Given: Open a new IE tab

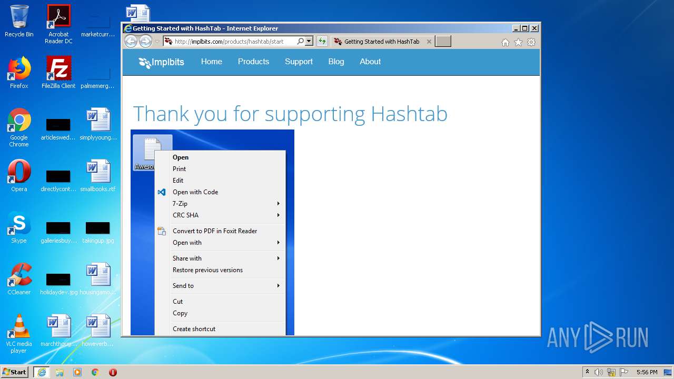Looking at the screenshot, I should (443, 42).
